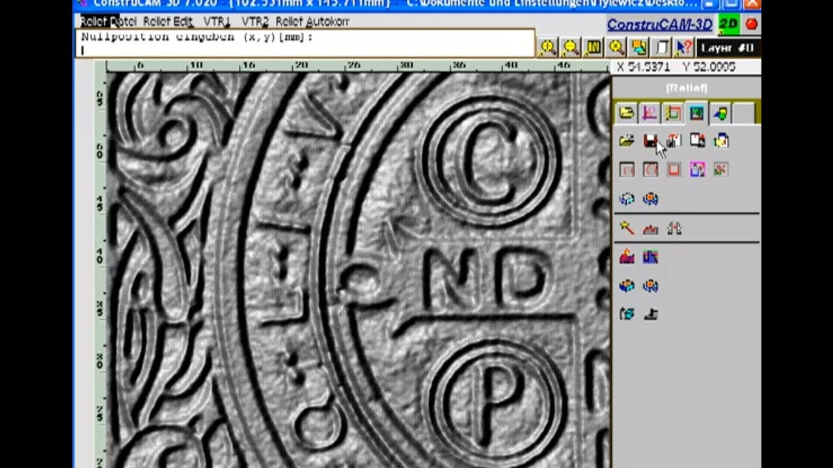Switch to the milling tool rectangle tab
Image resolution: width=833 pixels, height=468 pixels.
coord(673,113)
